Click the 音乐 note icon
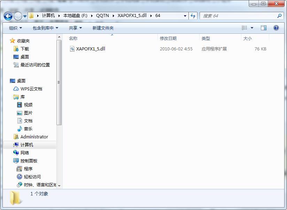Image resolution: width=287 pixels, height=210 pixels. click(x=20, y=129)
